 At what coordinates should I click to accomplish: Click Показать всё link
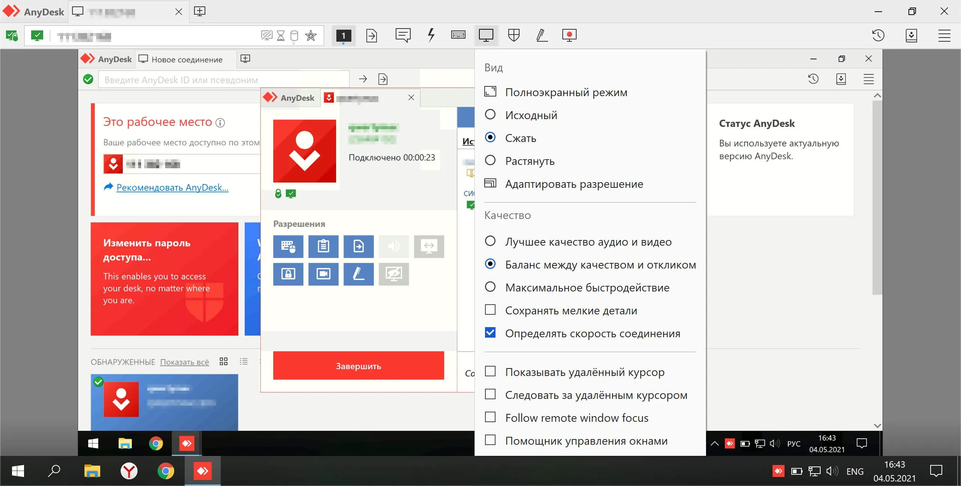point(184,362)
